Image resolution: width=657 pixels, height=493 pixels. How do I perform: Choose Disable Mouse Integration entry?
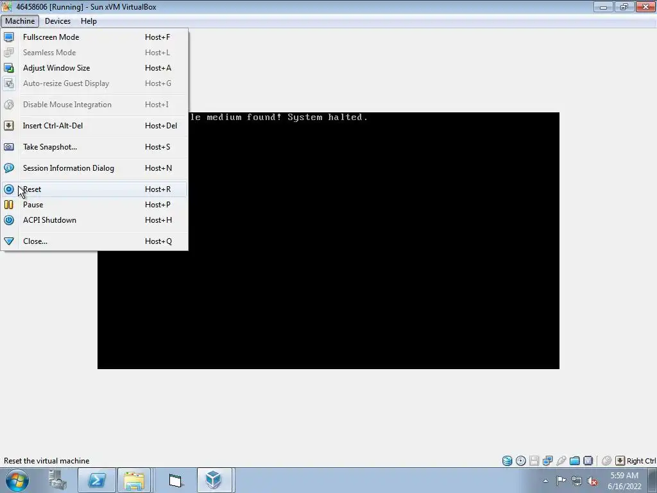94,105
